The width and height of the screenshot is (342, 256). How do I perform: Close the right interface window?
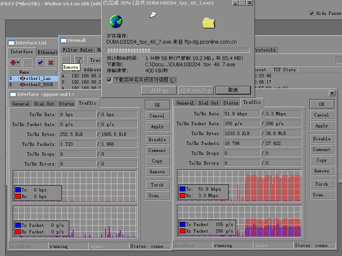pos(332,93)
